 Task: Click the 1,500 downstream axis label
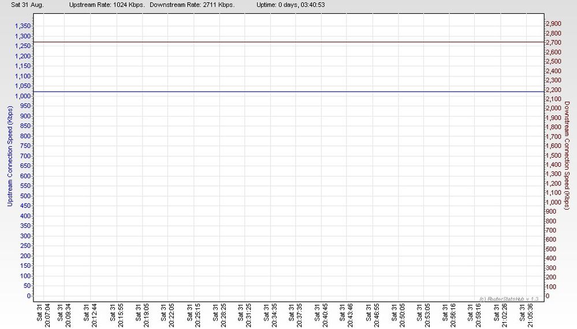tap(553, 155)
